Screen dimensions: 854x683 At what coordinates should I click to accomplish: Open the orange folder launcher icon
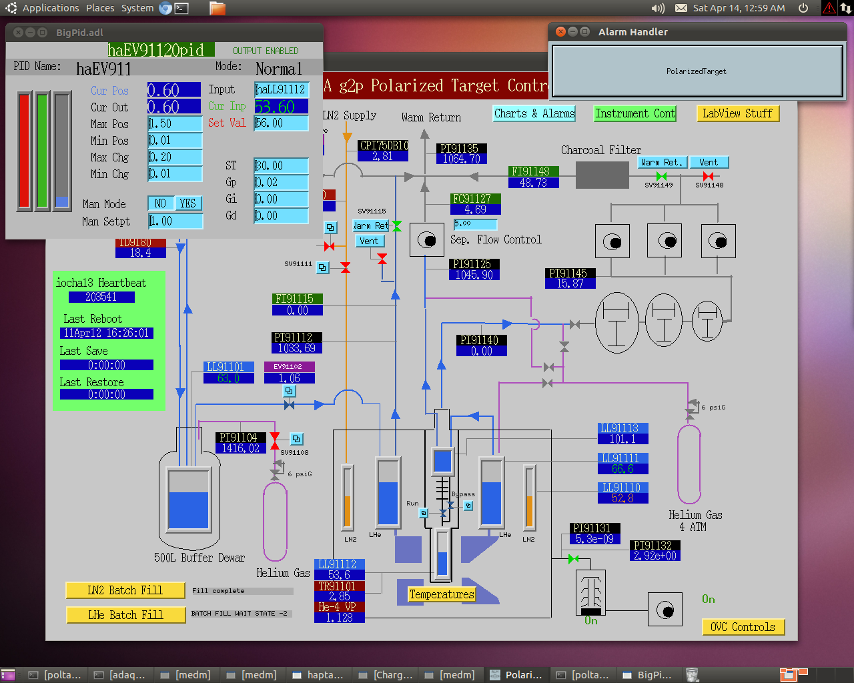click(217, 8)
